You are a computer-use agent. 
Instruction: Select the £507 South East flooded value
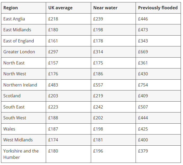pyautogui.click(x=143, y=107)
